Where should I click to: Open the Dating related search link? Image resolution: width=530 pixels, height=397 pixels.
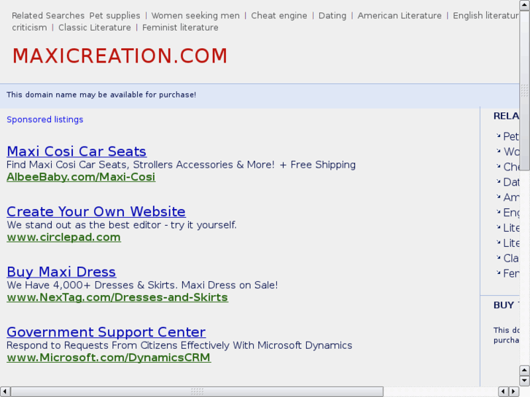click(x=332, y=16)
